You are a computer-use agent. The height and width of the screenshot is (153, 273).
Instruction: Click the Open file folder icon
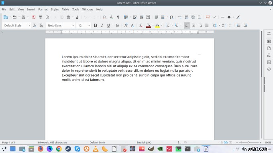14,17
